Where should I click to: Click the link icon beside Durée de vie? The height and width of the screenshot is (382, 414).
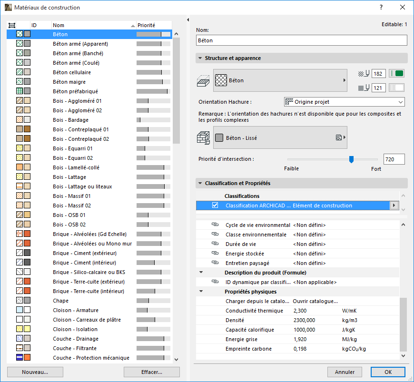pos(215,244)
